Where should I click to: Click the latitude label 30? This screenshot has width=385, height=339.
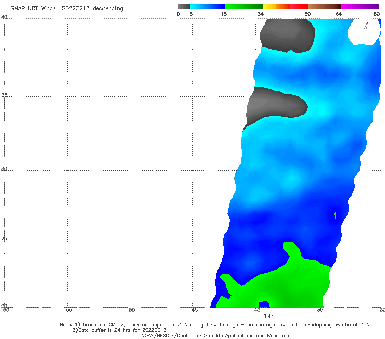(x=4, y=169)
